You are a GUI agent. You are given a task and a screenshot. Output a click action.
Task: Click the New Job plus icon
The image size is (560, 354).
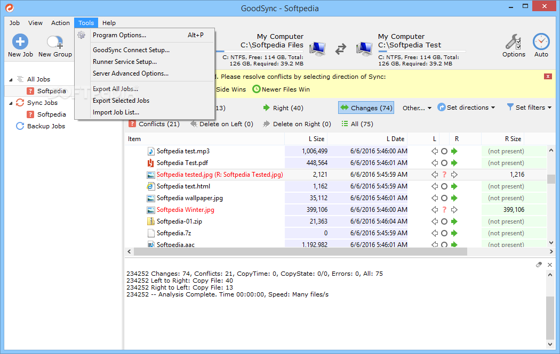20,42
